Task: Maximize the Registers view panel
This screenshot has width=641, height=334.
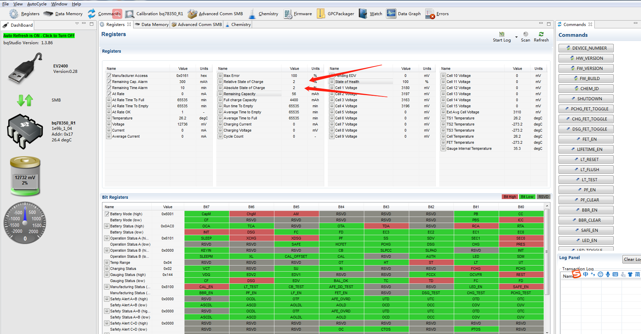Action: (x=549, y=24)
